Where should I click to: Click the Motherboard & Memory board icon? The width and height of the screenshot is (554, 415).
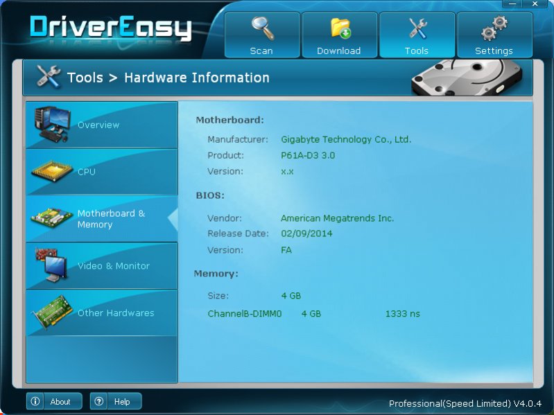(x=52, y=218)
